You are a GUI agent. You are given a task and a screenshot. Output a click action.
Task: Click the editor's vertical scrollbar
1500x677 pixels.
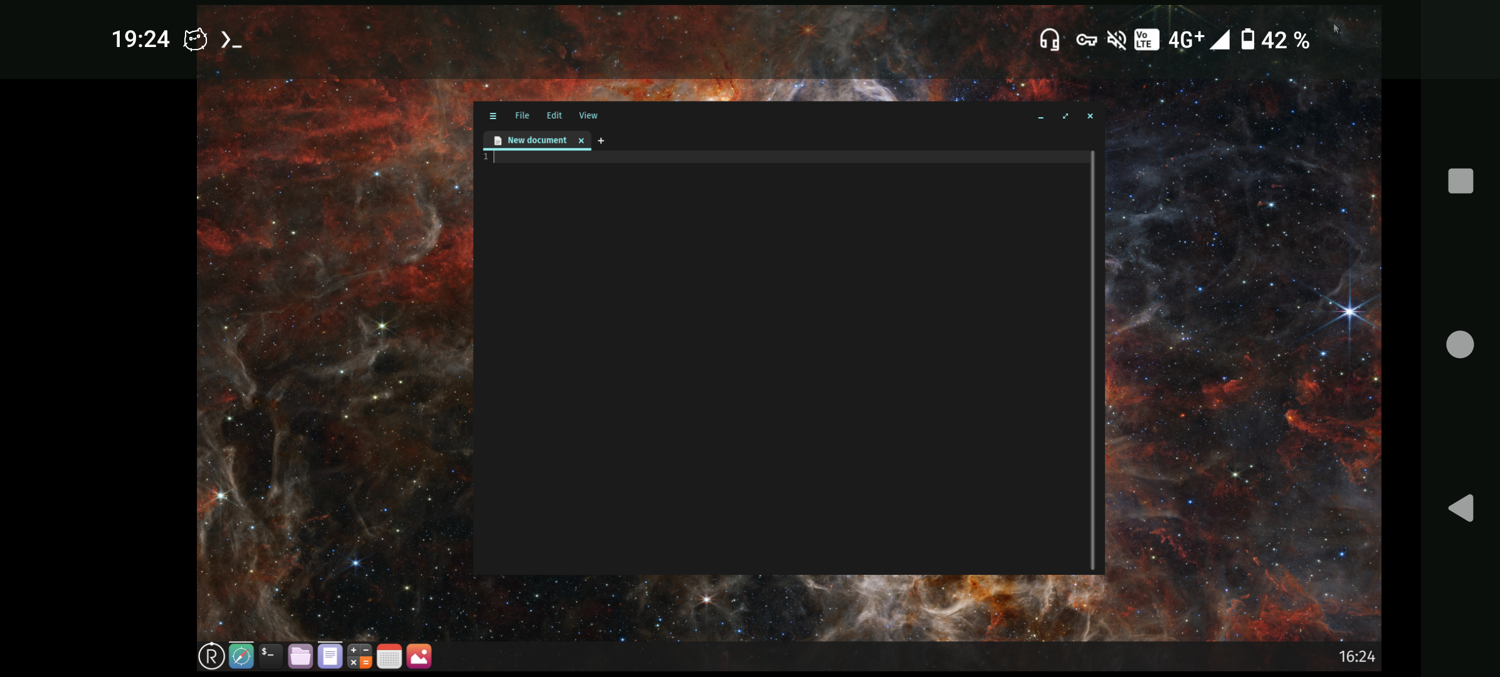point(1093,360)
